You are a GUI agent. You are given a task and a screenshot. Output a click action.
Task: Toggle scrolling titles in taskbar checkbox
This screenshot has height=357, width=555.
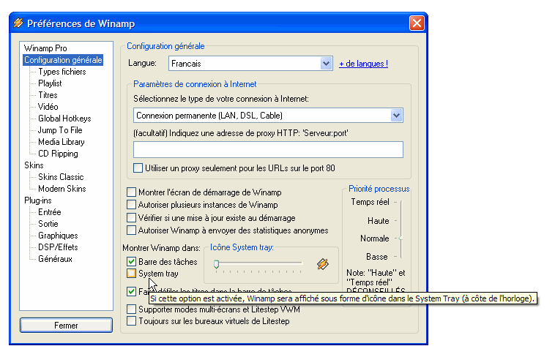(x=131, y=292)
